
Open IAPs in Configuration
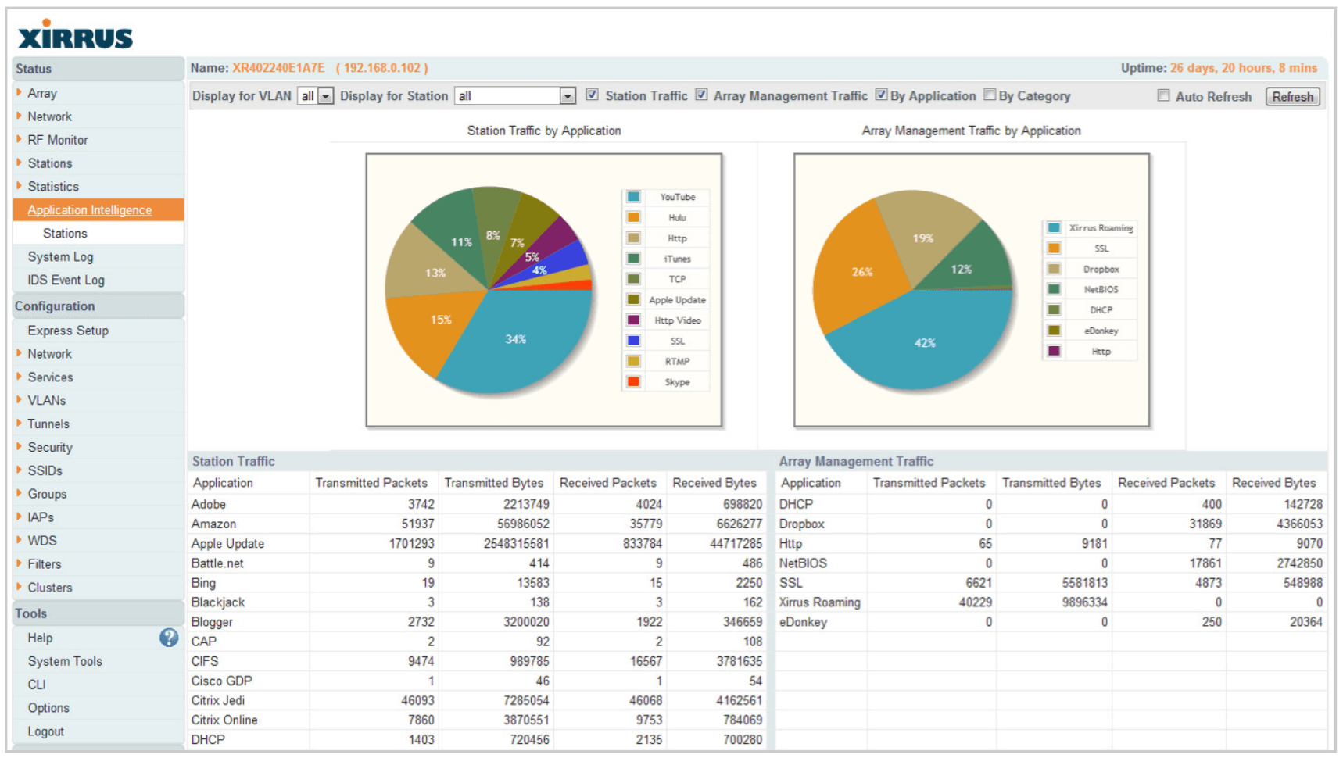41,517
